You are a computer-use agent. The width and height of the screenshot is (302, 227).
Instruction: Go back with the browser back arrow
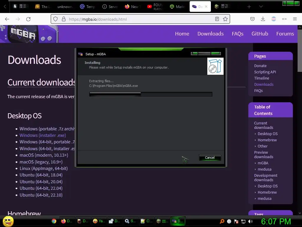click(7, 19)
